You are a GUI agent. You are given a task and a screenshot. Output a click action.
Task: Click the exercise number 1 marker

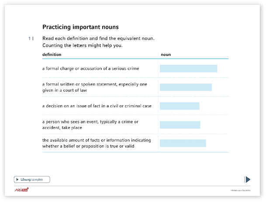[x=31, y=39]
